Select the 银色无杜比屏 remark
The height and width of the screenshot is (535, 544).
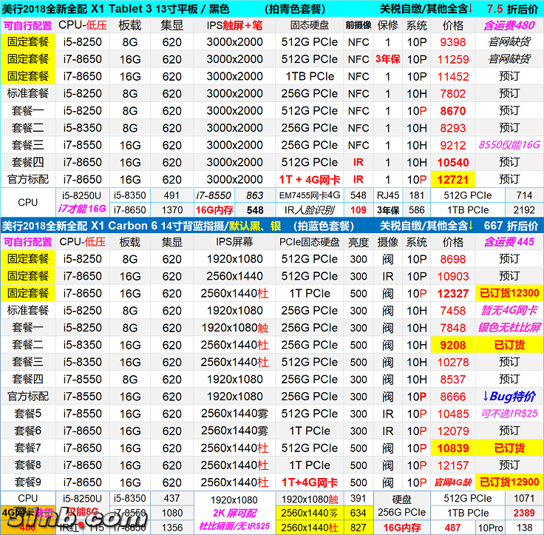click(509, 328)
